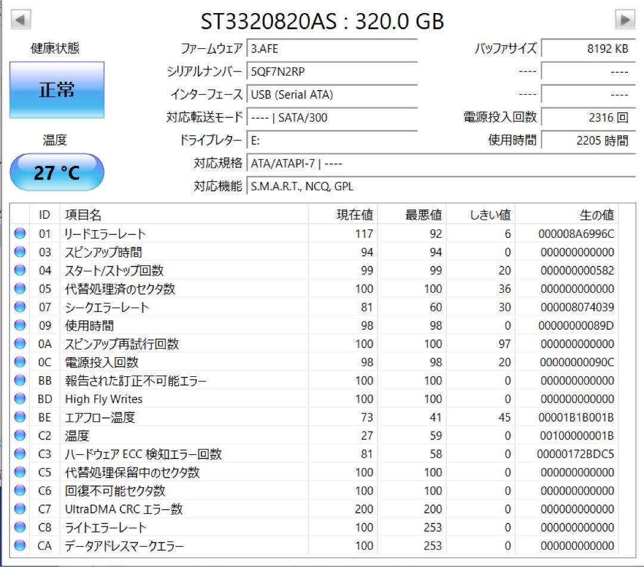Screen dimensions: 644x567
Task: Click the interface field USB (Serial ATA)
Action: [332, 95]
